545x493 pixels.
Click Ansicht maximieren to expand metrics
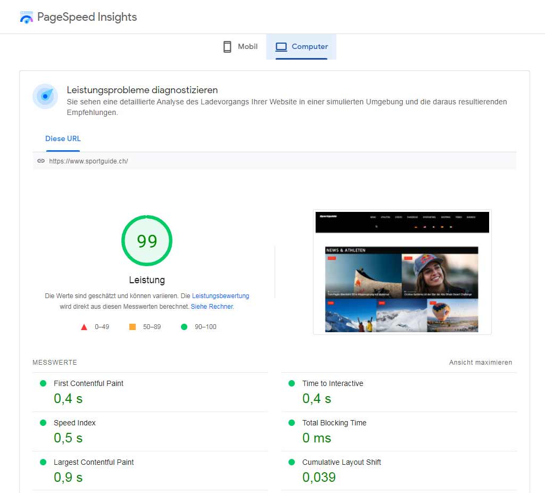point(481,362)
